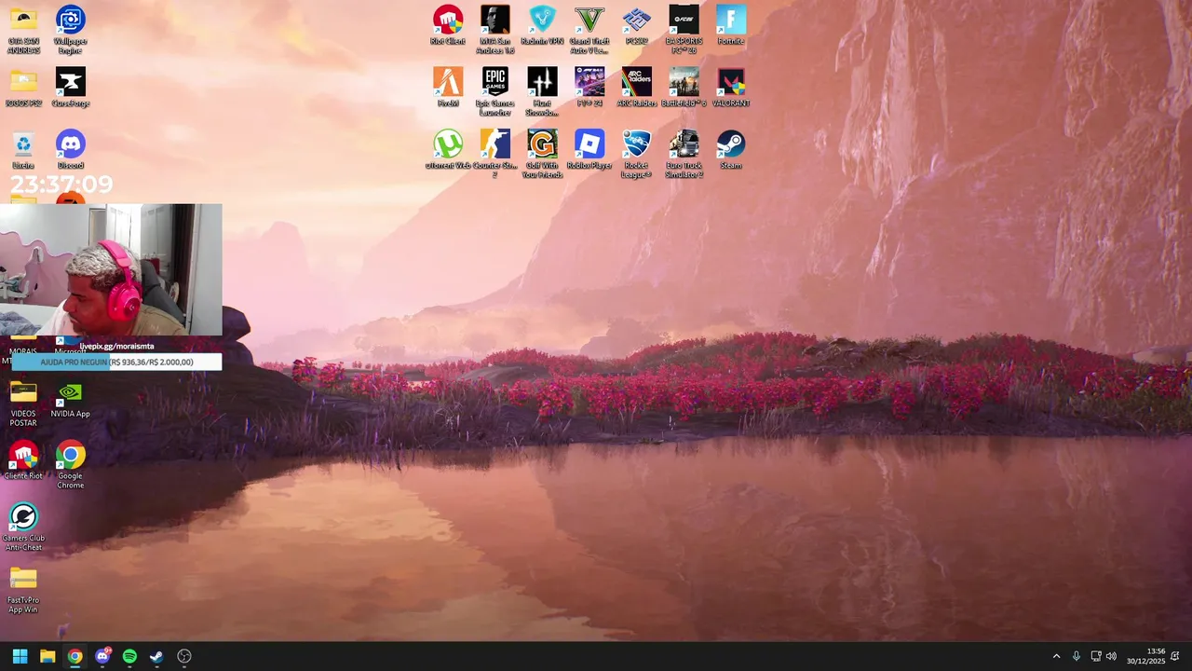
Task: Open the Roblox Player shortcut
Action: (589, 150)
